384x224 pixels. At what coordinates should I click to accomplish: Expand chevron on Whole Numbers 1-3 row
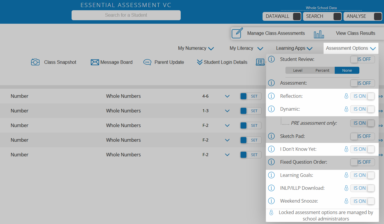pyautogui.click(x=227, y=111)
